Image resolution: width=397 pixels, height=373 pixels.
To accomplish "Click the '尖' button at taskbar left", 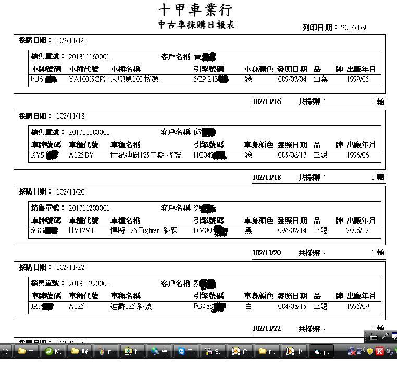I will 5,352.
